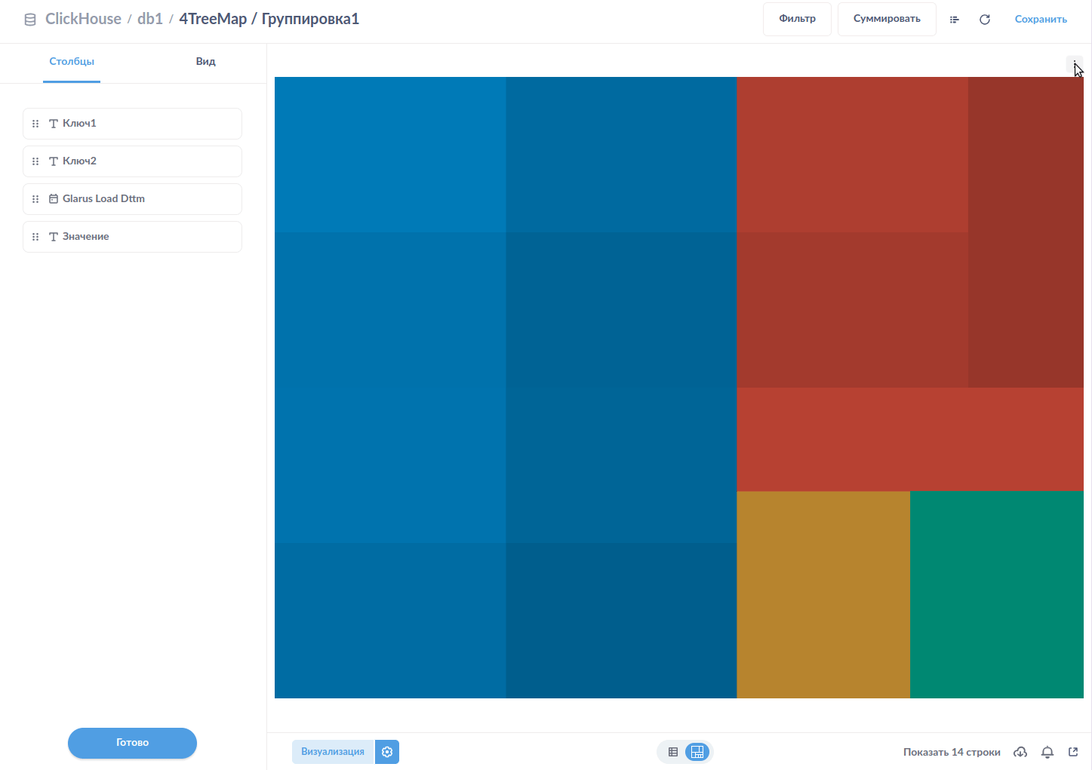Click the calendar icon on Glarus Load Dttm
The width and height of the screenshot is (1092, 770).
click(53, 198)
